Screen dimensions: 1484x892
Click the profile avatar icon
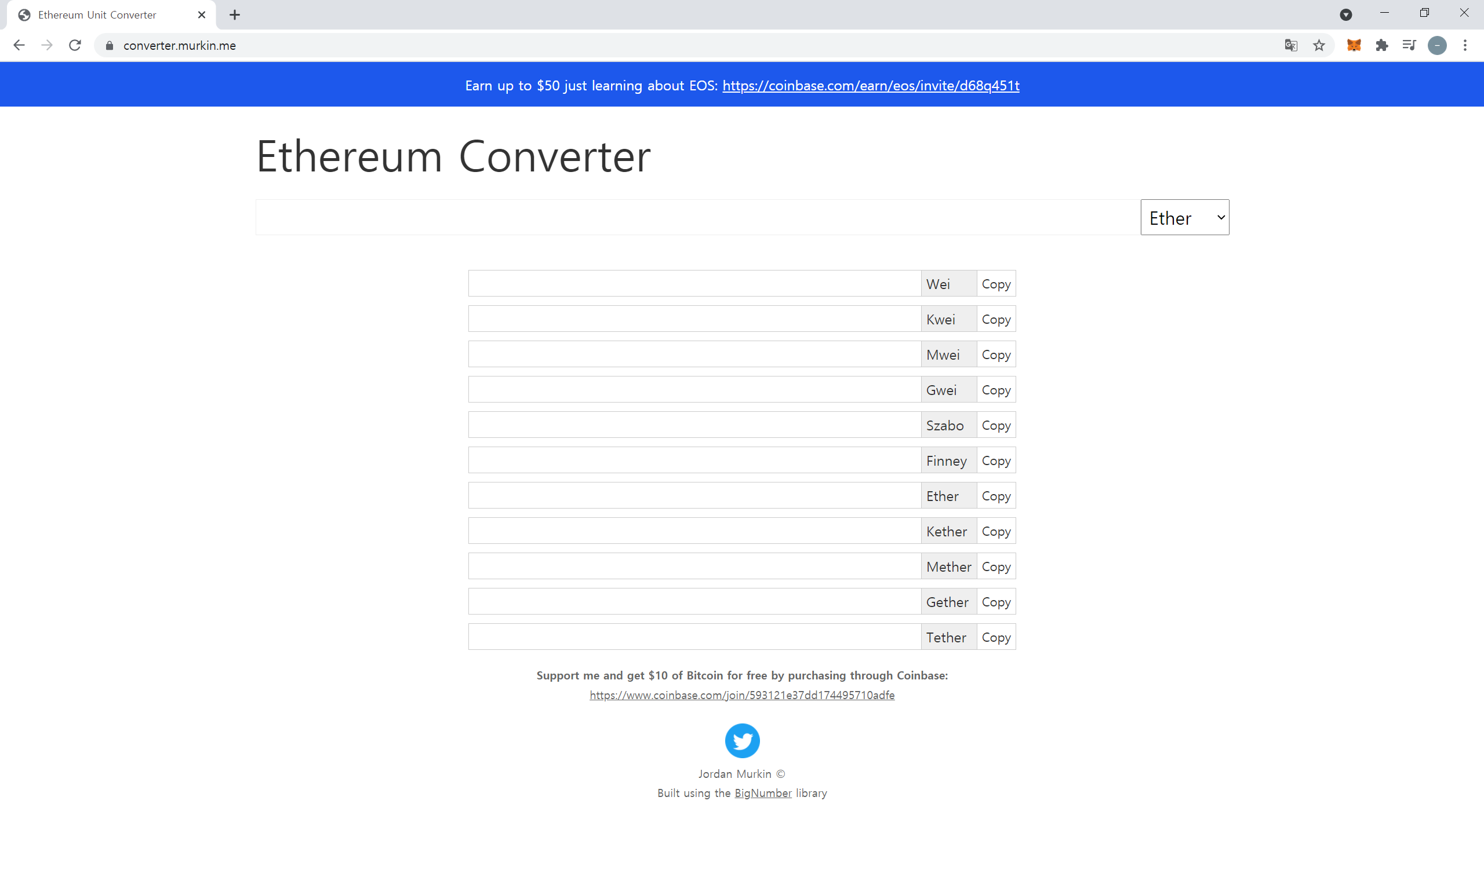1437,45
